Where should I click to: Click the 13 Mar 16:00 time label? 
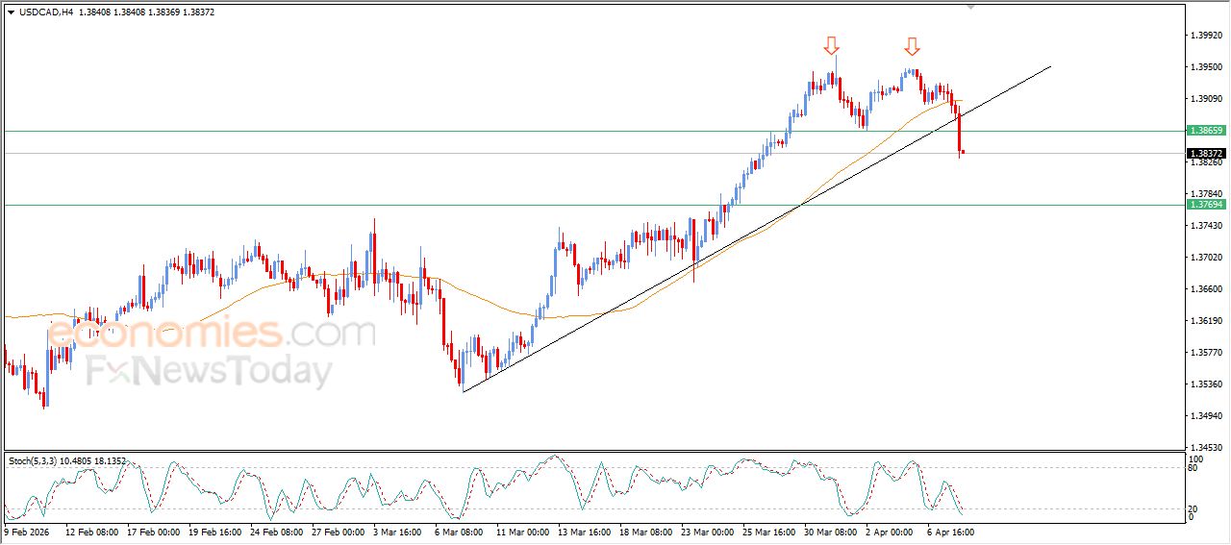[584, 531]
